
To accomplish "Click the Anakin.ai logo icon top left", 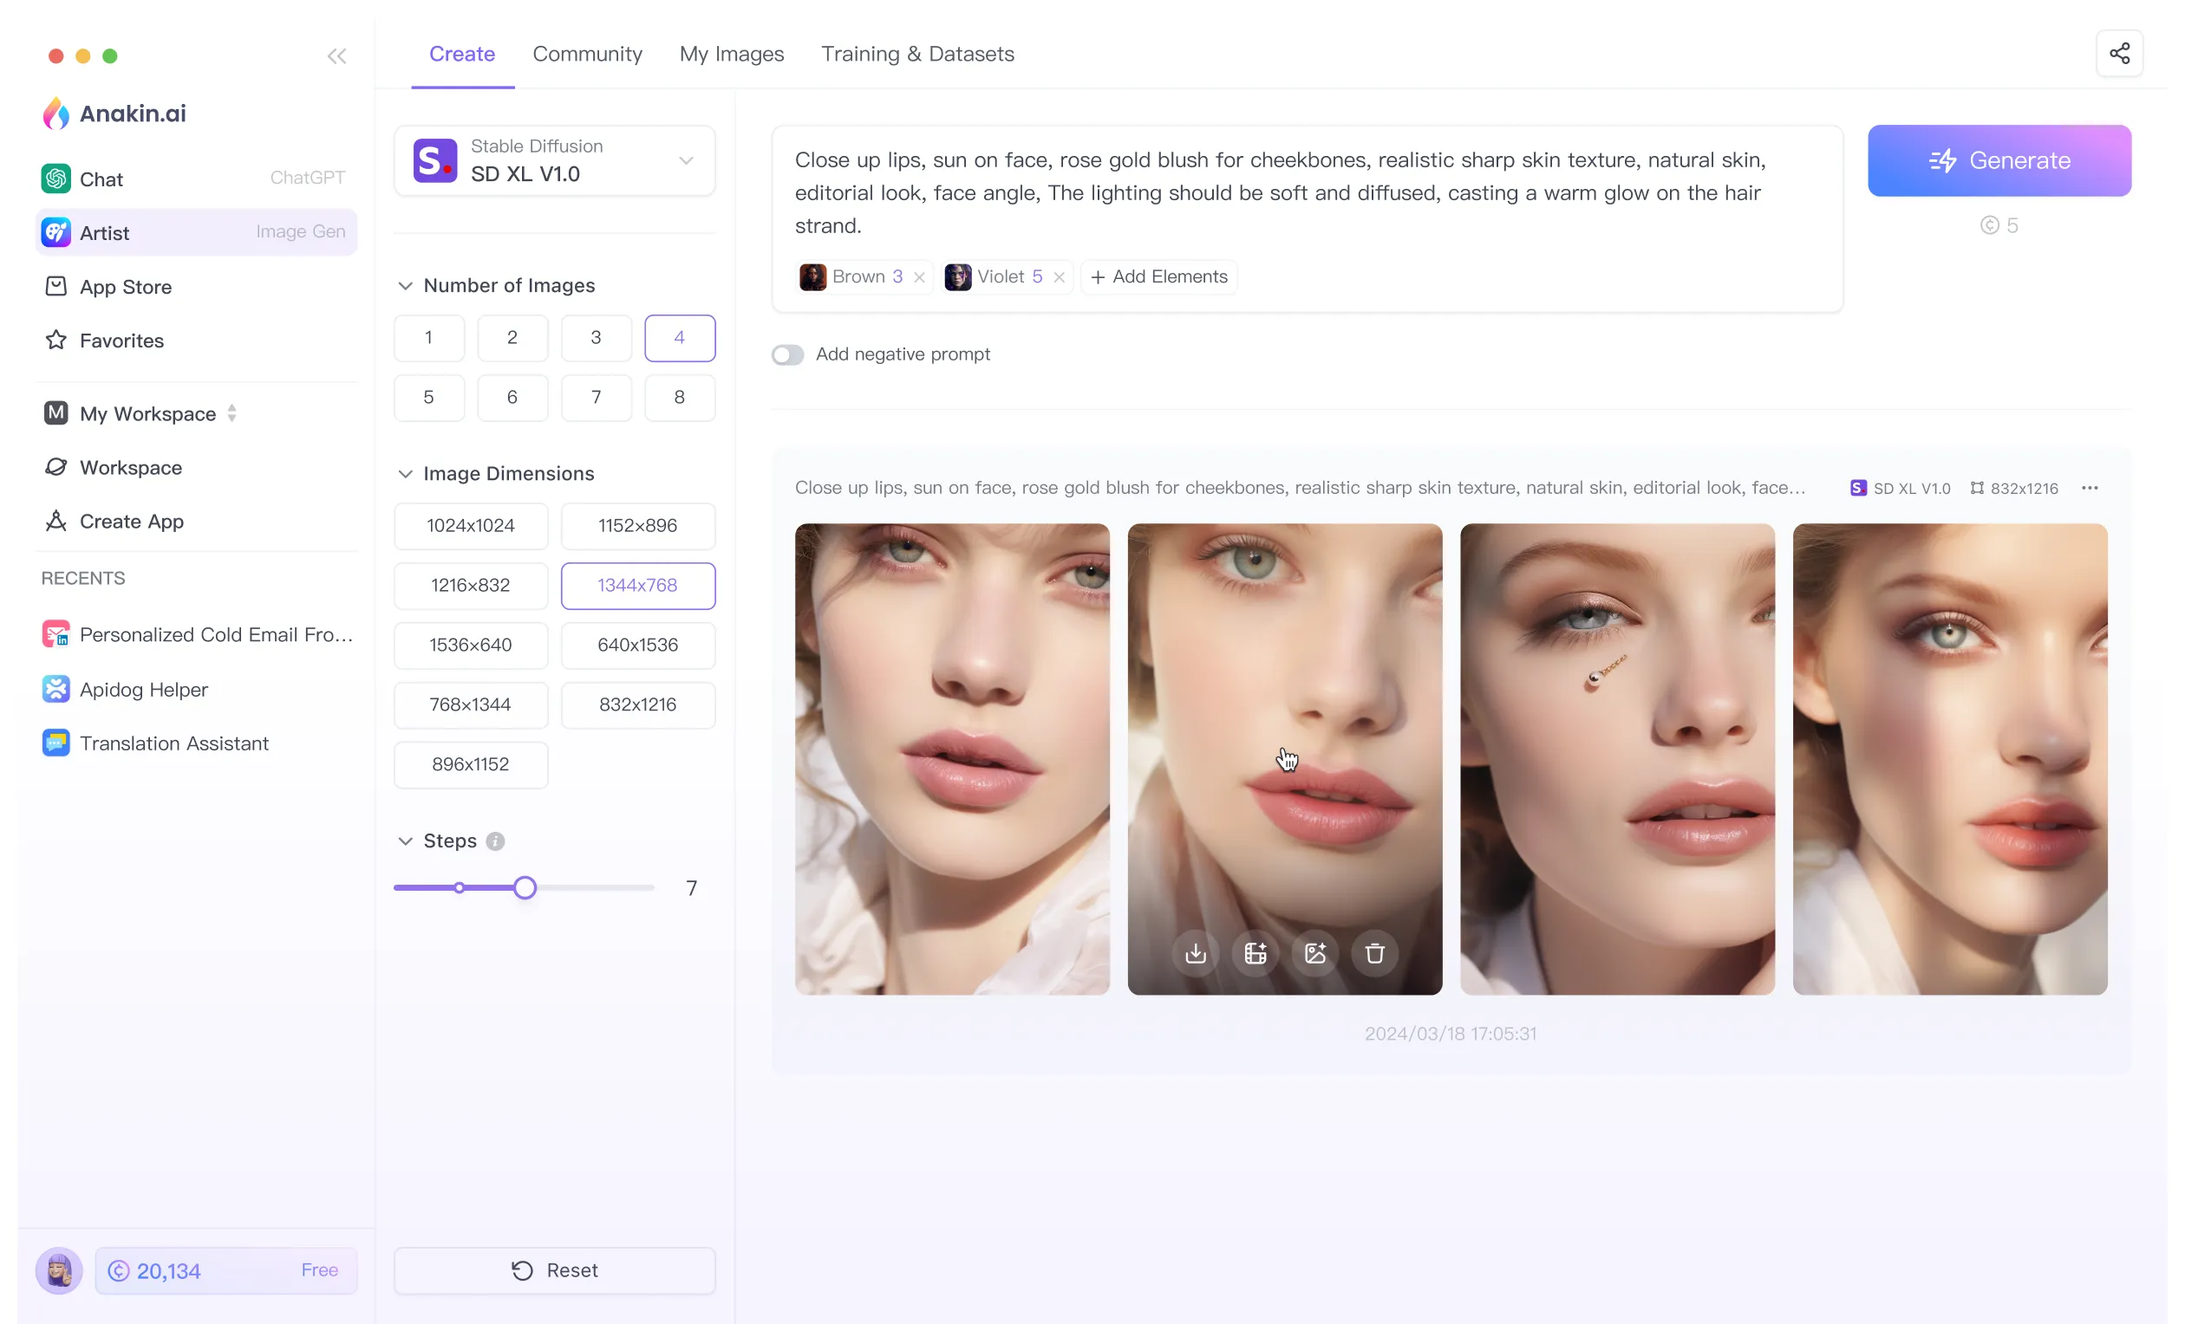I will (55, 113).
